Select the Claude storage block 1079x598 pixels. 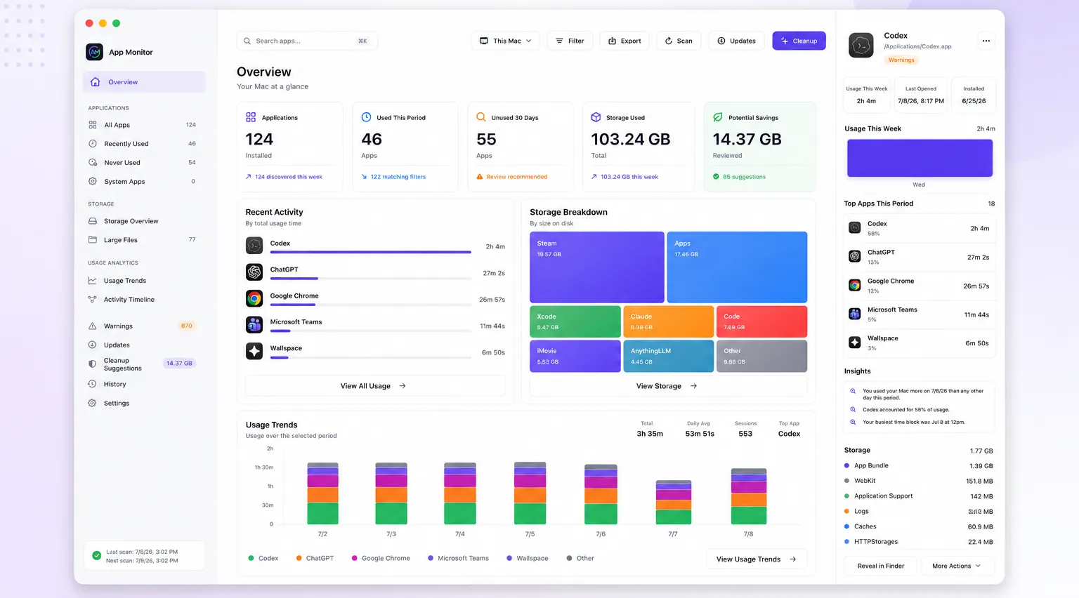(669, 321)
